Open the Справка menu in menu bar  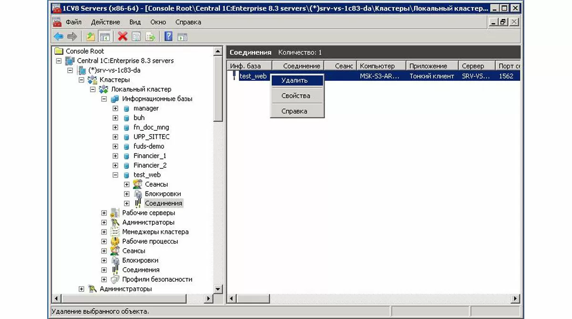point(188,22)
